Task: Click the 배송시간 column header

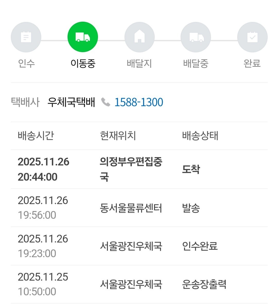Action: [x=36, y=136]
